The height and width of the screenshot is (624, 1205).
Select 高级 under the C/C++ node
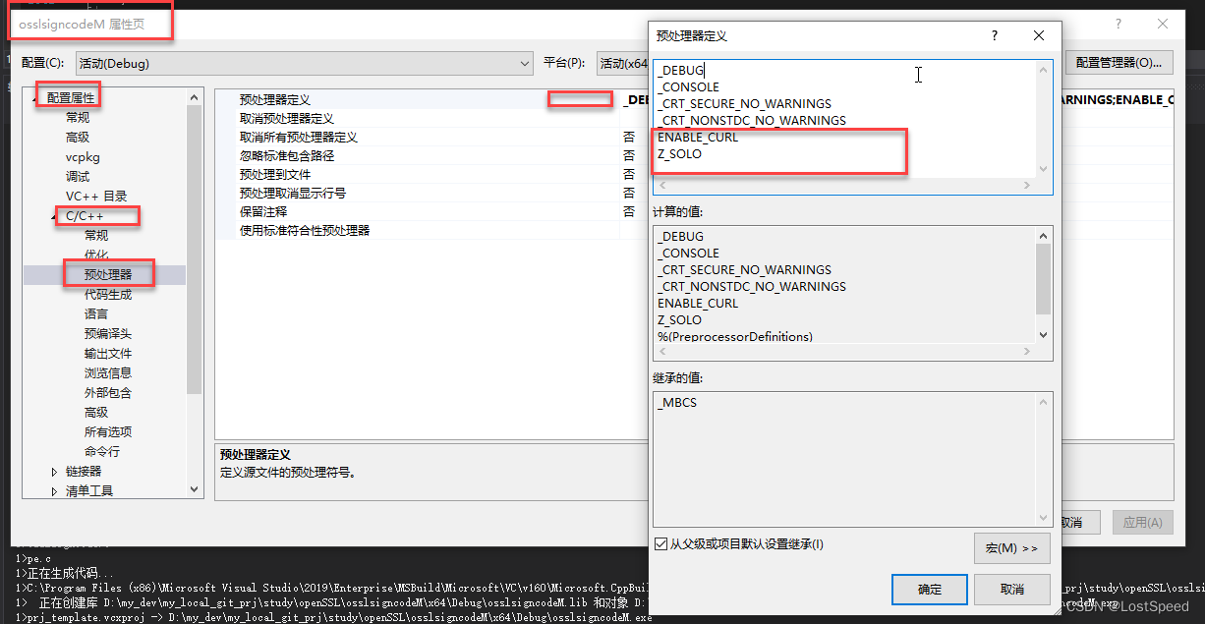pos(96,413)
